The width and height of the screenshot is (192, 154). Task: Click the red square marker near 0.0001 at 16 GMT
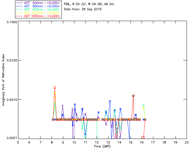(143, 137)
